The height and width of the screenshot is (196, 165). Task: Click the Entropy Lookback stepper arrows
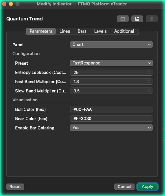[149, 72]
